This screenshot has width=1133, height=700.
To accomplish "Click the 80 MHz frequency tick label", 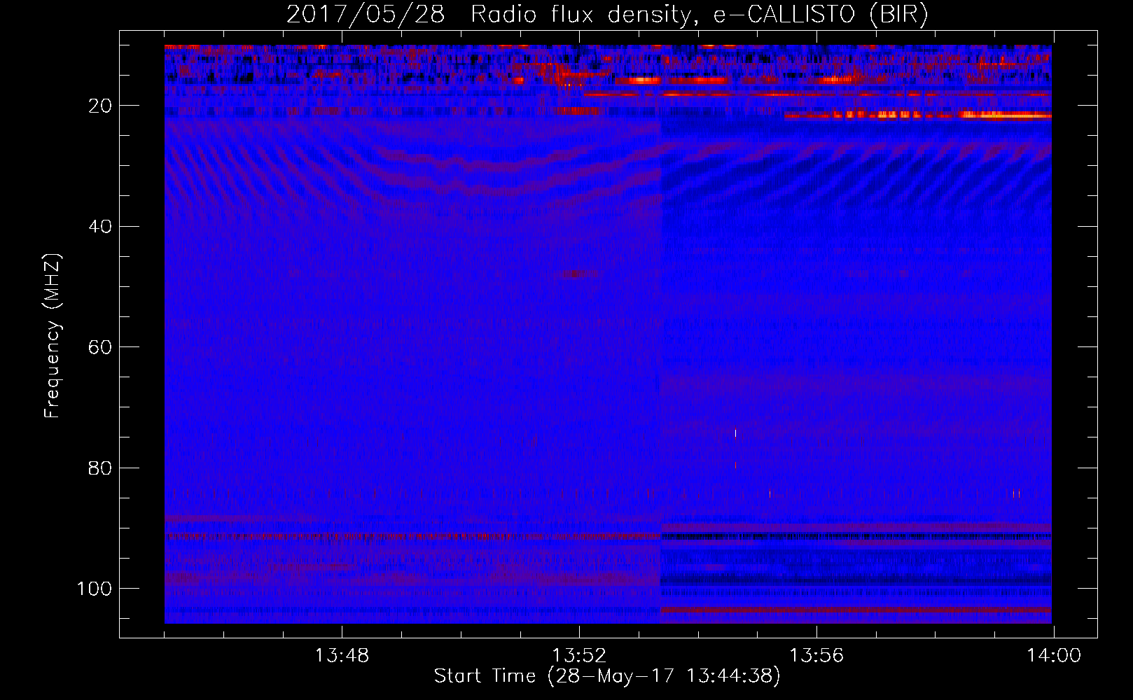I will click(101, 468).
